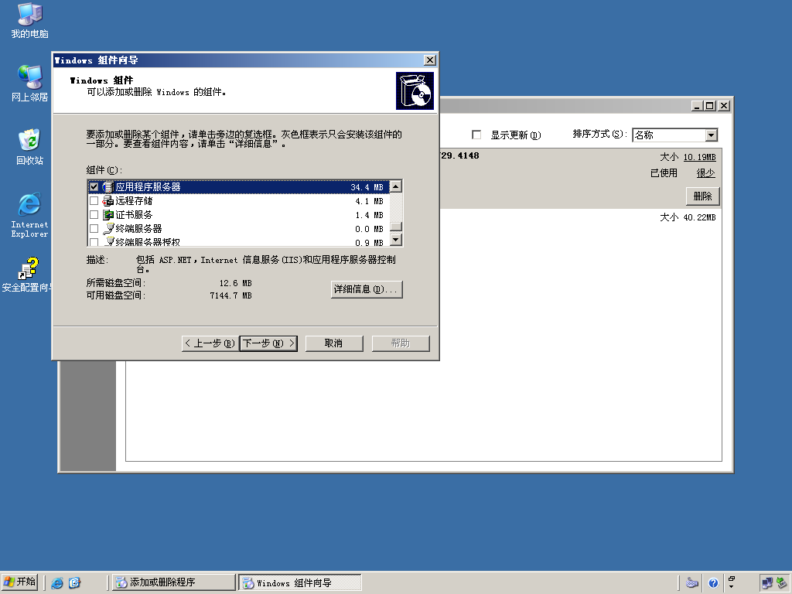Click the remote storage component icon
The width and height of the screenshot is (792, 594).
(x=108, y=201)
